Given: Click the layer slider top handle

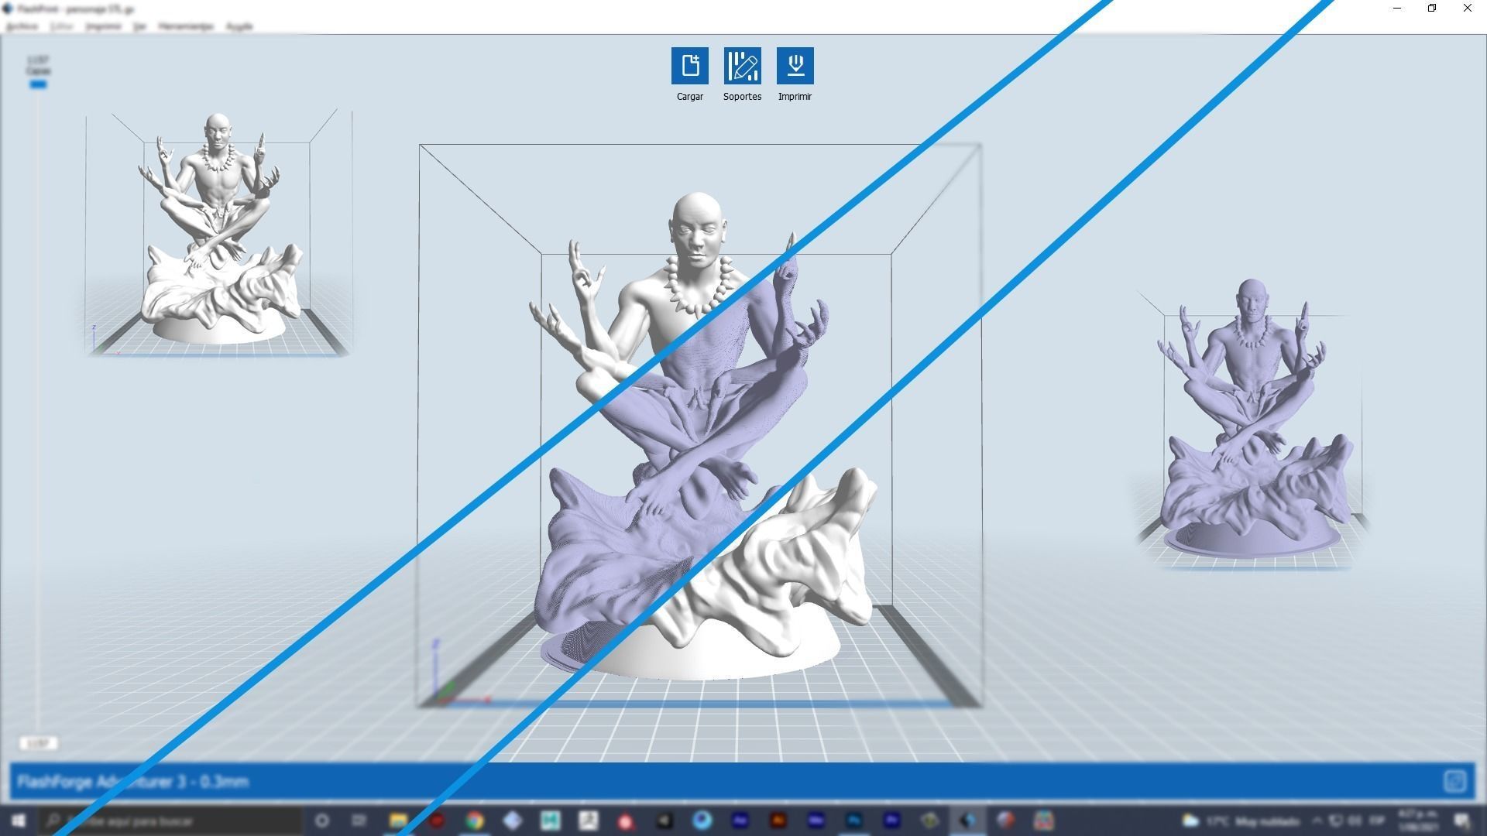Looking at the screenshot, I should pyautogui.click(x=38, y=84).
